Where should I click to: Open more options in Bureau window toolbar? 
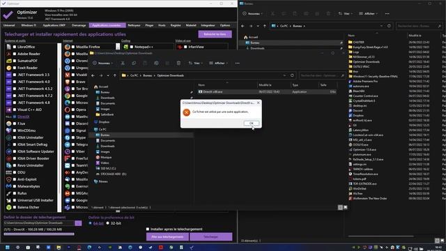tap(387, 14)
